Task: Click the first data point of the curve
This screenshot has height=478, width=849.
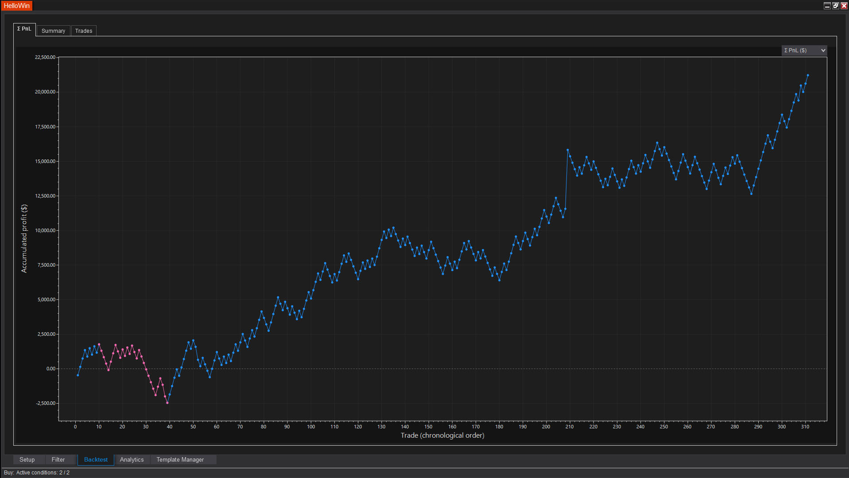Action: [78, 375]
